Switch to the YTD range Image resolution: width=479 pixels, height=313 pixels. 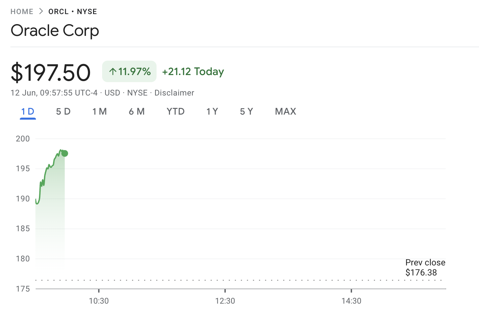point(176,112)
